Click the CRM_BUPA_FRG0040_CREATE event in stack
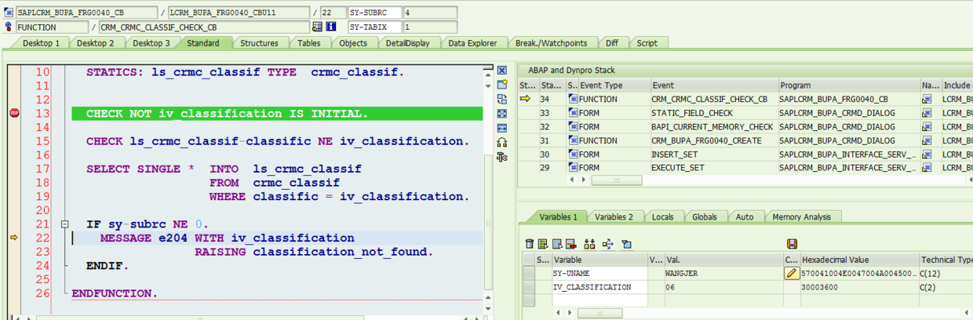 click(713, 140)
